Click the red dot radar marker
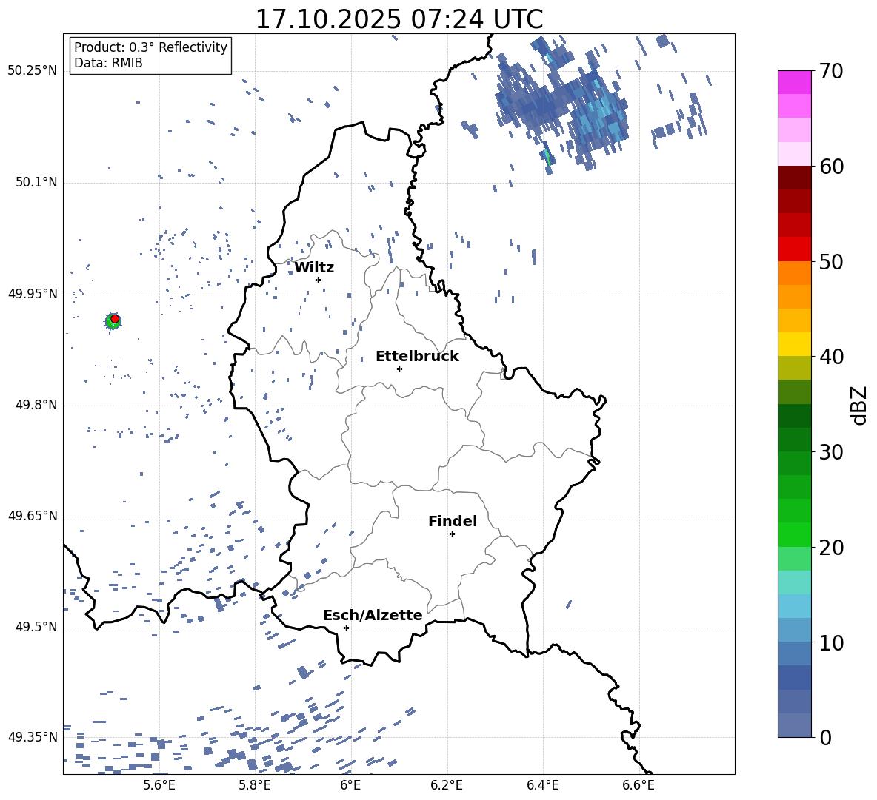 pyautogui.click(x=115, y=318)
